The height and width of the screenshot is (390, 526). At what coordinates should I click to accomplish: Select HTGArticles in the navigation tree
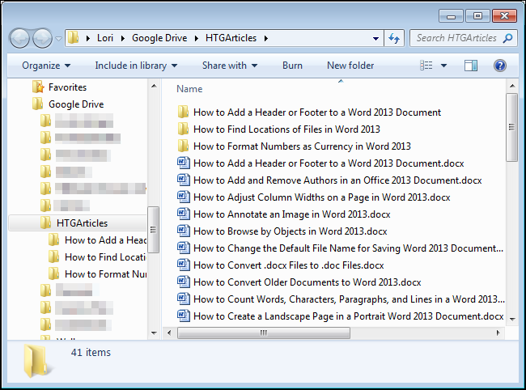(x=82, y=223)
